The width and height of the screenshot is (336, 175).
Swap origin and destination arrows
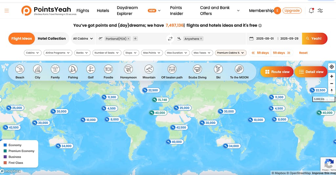click(170, 39)
